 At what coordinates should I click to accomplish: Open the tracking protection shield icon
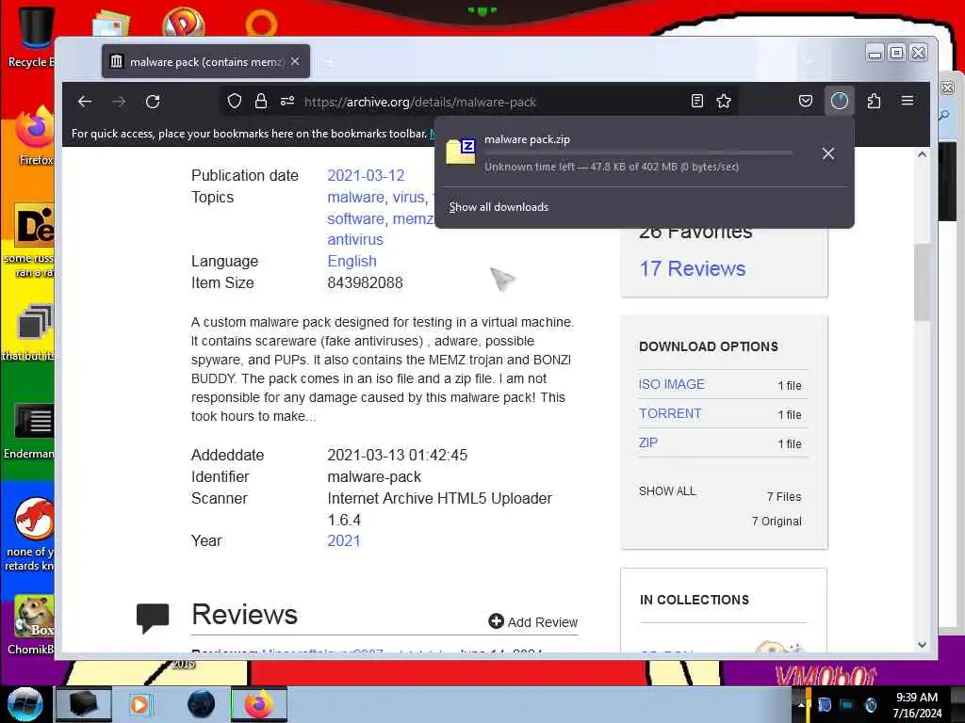point(234,102)
